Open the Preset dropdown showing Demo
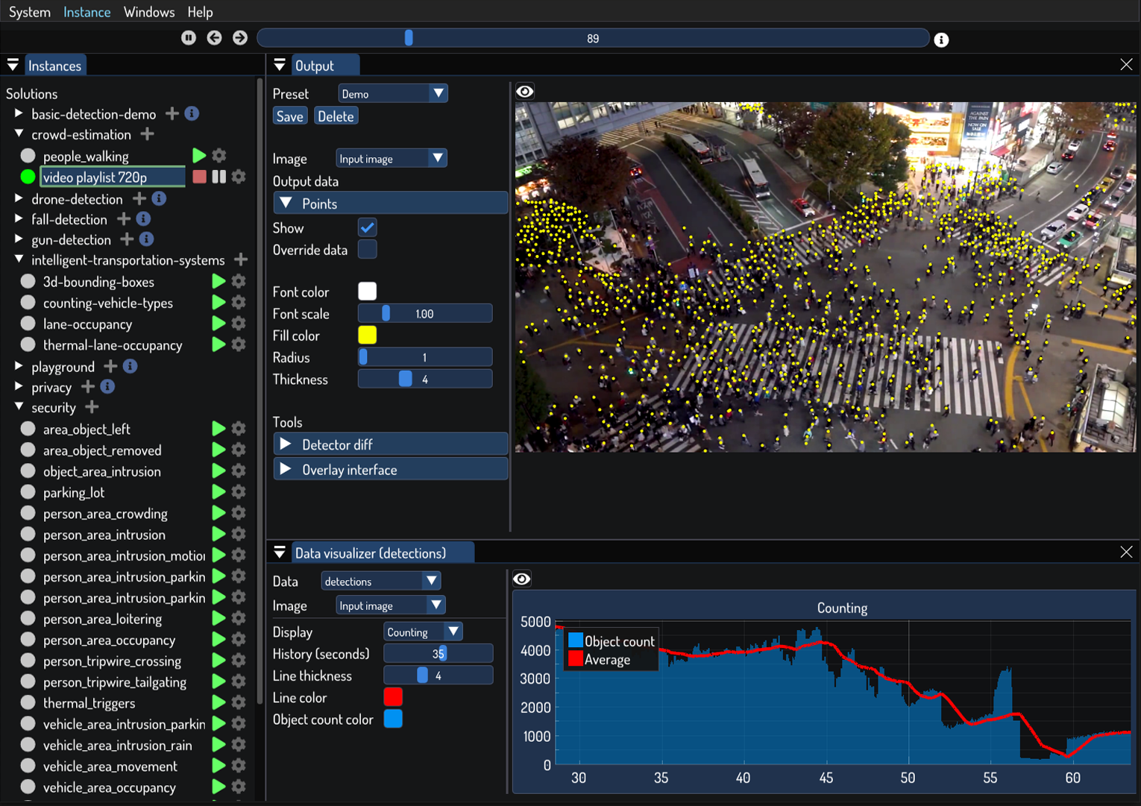Screen dimensions: 1141x806 393,92
